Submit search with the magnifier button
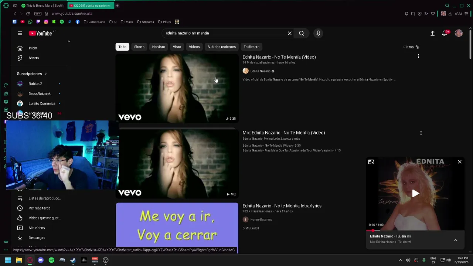 click(302, 33)
